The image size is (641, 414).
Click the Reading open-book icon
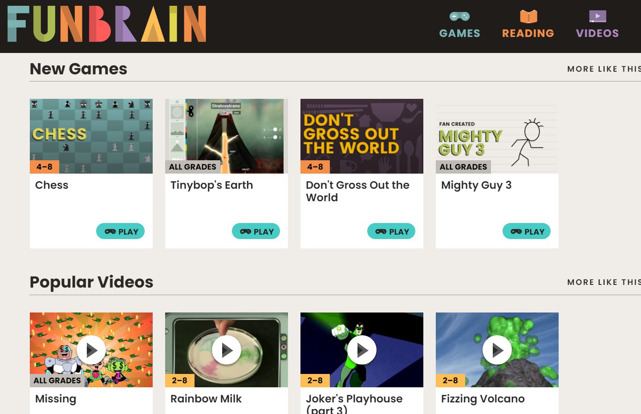pos(528,16)
